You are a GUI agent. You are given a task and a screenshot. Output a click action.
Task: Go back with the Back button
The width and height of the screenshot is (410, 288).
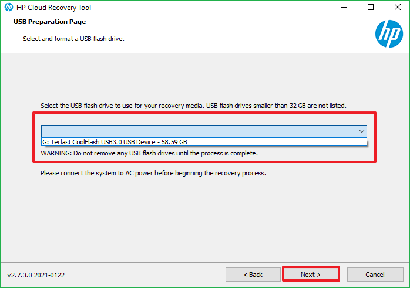click(x=253, y=274)
